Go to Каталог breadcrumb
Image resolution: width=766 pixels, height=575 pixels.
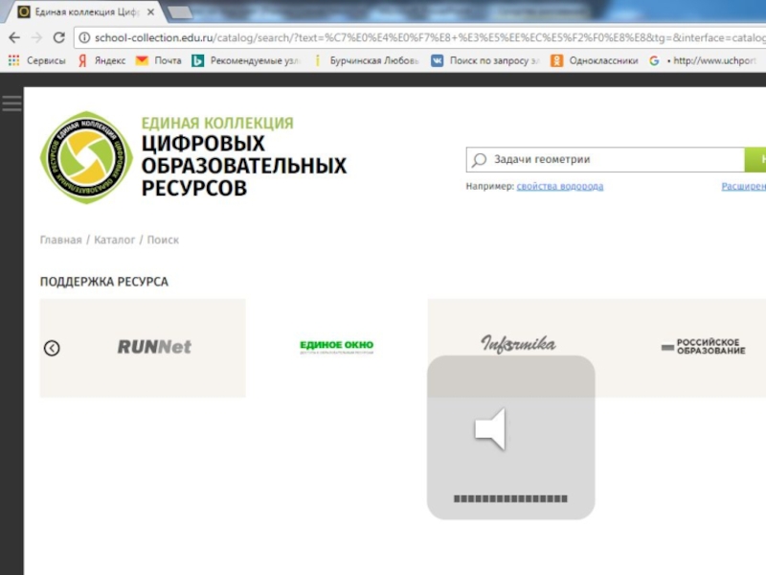coord(114,241)
